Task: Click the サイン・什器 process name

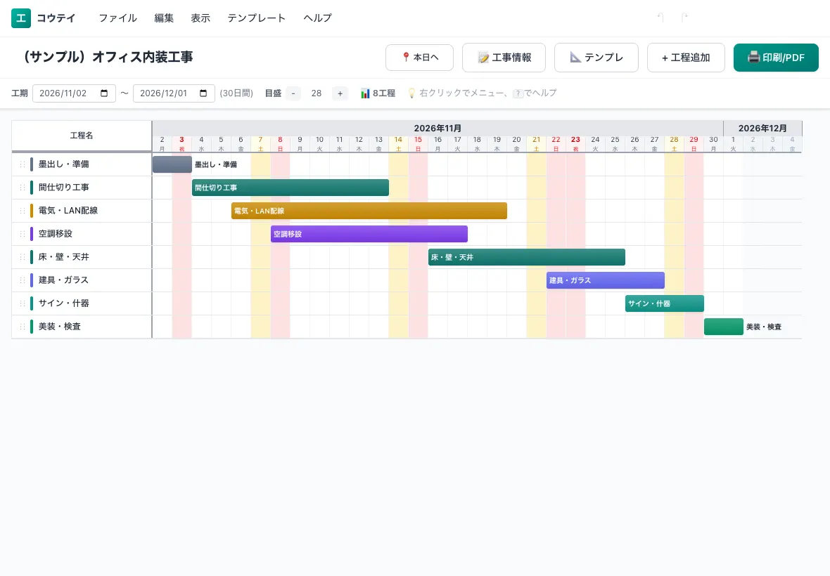Action: click(63, 304)
